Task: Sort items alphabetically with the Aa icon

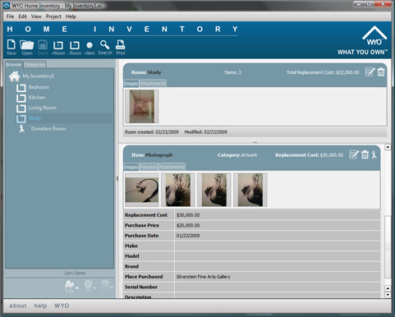Action: pyautogui.click(x=71, y=285)
